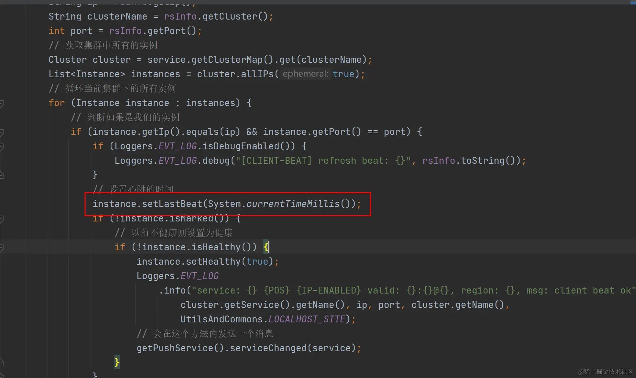This screenshot has width=636, height=378.
Task: Click the allIPs method name
Action: point(257,74)
